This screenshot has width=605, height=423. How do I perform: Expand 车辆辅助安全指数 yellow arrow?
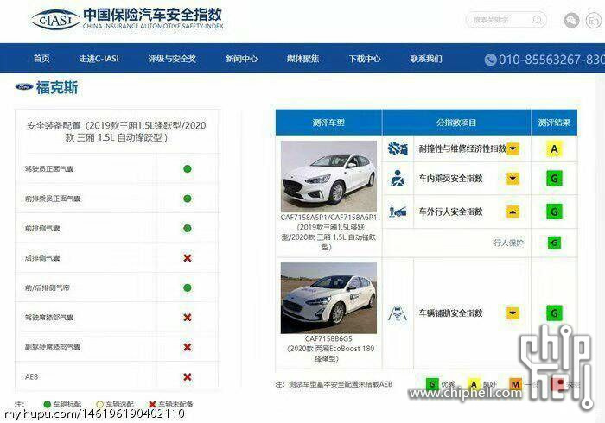pos(513,313)
